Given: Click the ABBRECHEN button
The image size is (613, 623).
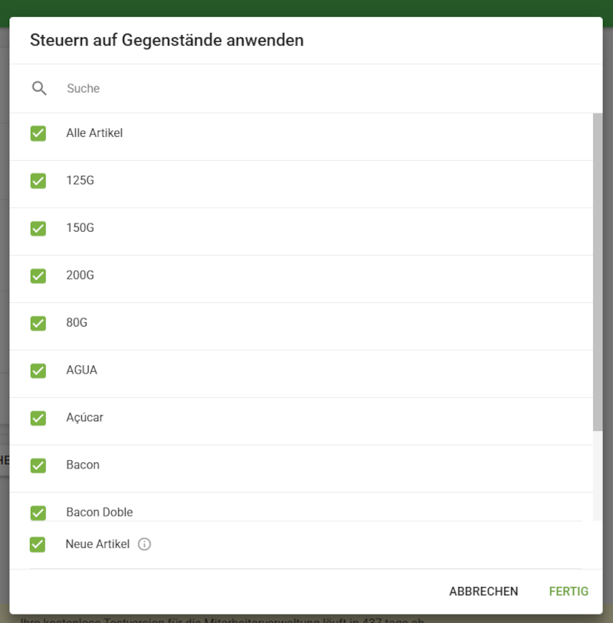Looking at the screenshot, I should tap(483, 591).
